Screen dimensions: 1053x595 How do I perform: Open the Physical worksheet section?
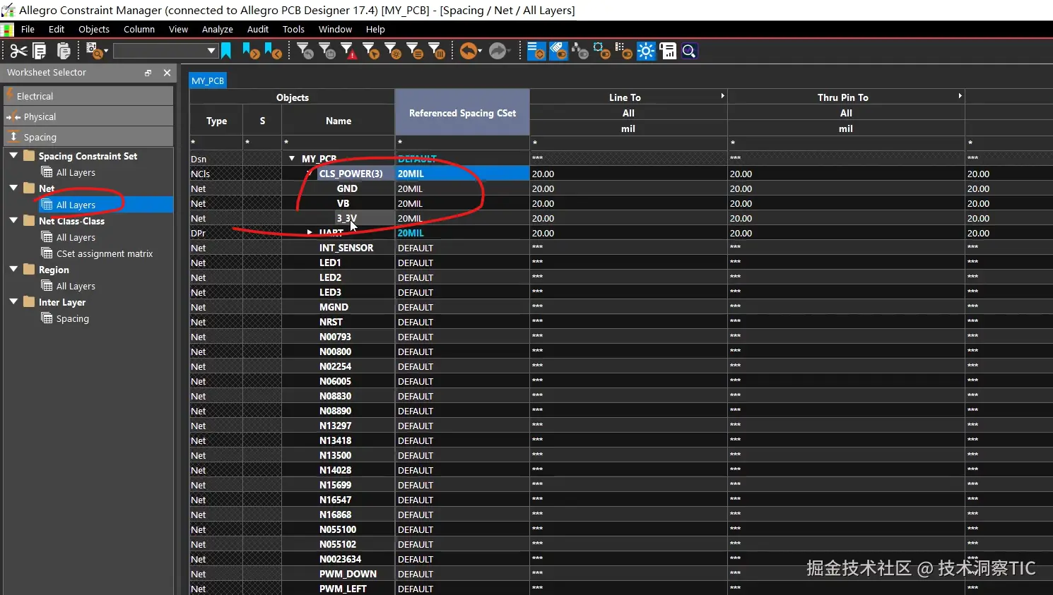click(x=88, y=116)
